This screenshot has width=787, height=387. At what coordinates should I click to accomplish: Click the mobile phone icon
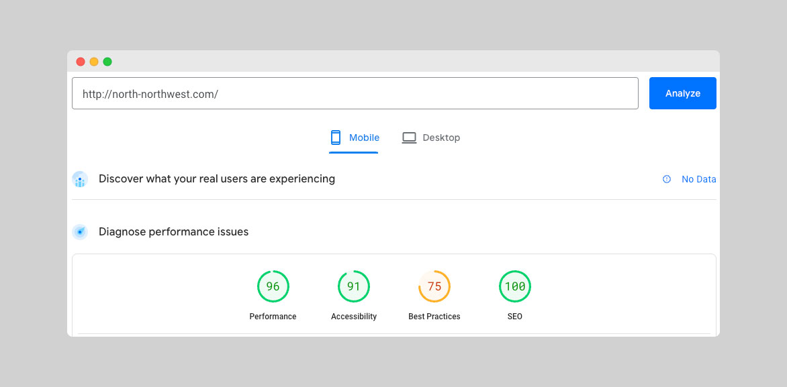(x=336, y=137)
